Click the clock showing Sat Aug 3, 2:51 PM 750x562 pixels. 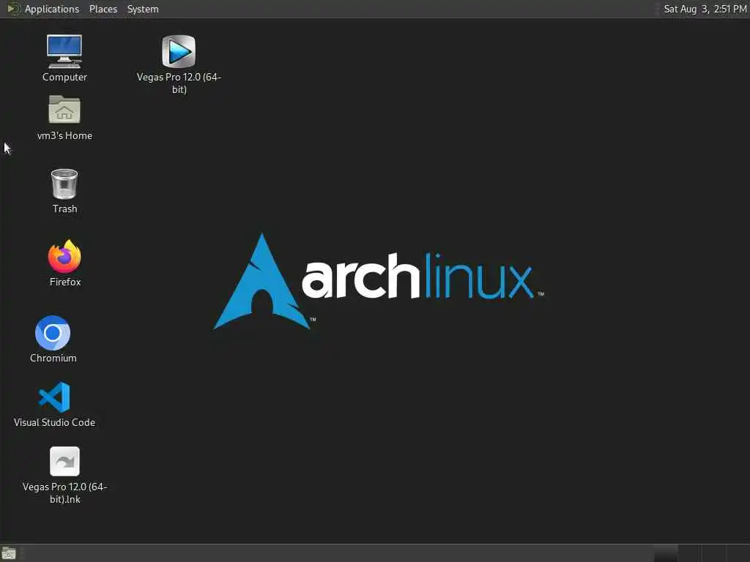(705, 9)
